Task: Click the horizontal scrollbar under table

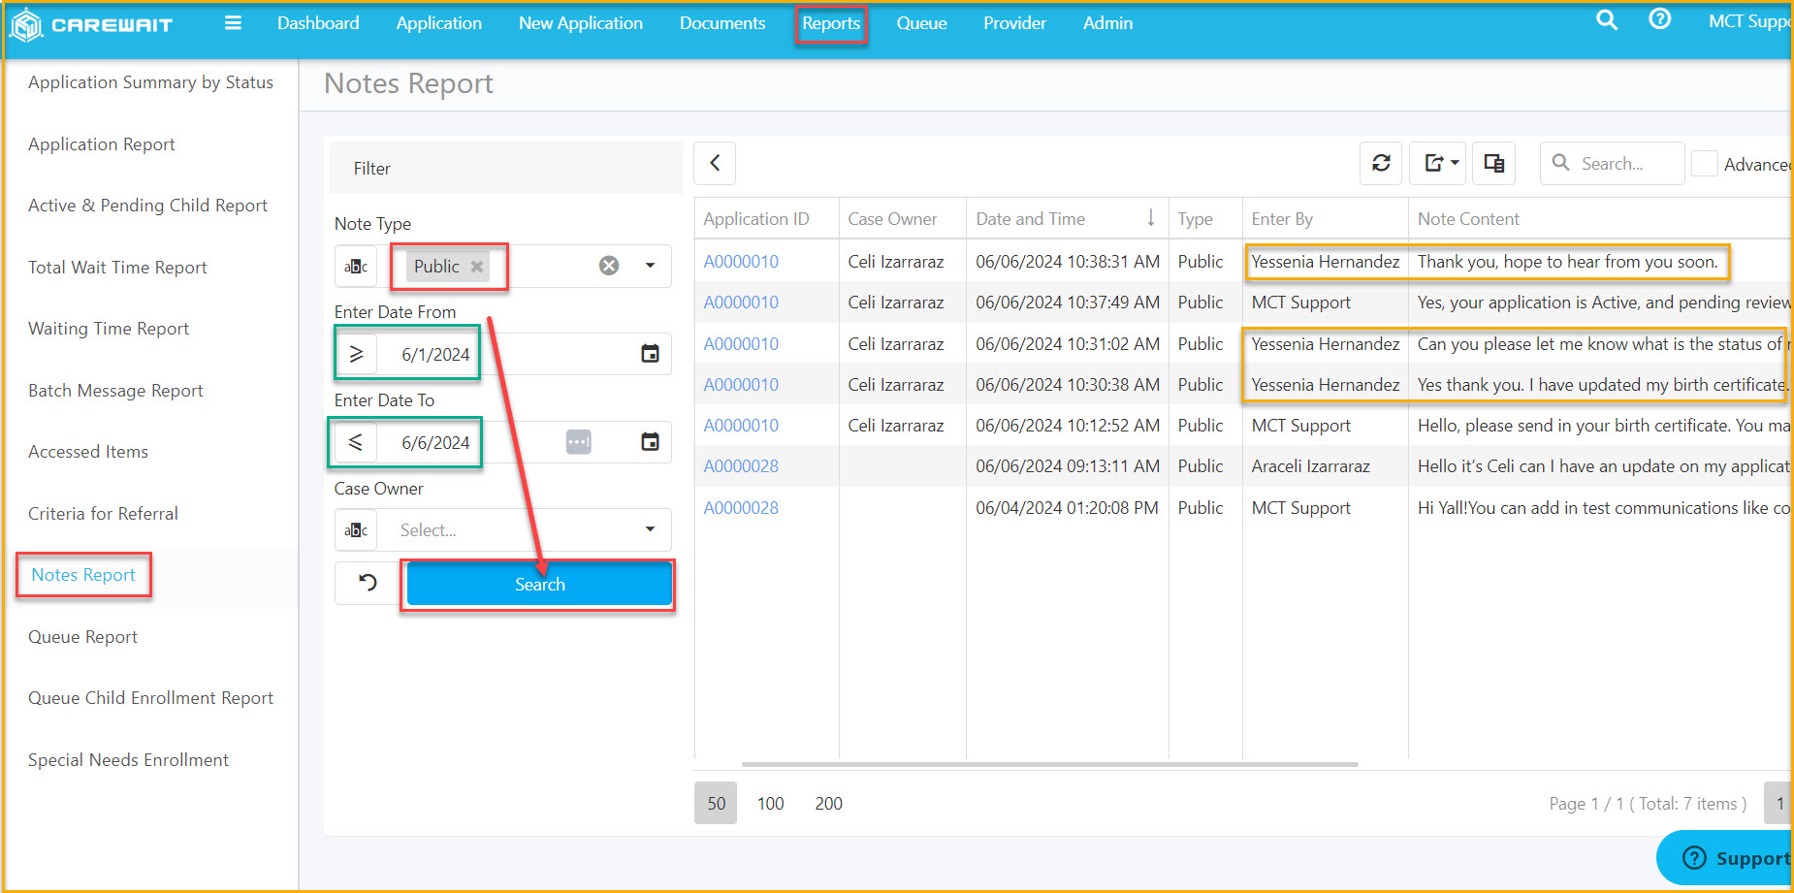Action: tap(1049, 765)
